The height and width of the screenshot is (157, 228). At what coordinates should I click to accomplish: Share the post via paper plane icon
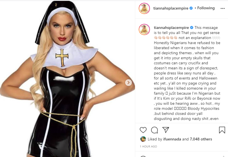pyautogui.click(x=166, y=130)
